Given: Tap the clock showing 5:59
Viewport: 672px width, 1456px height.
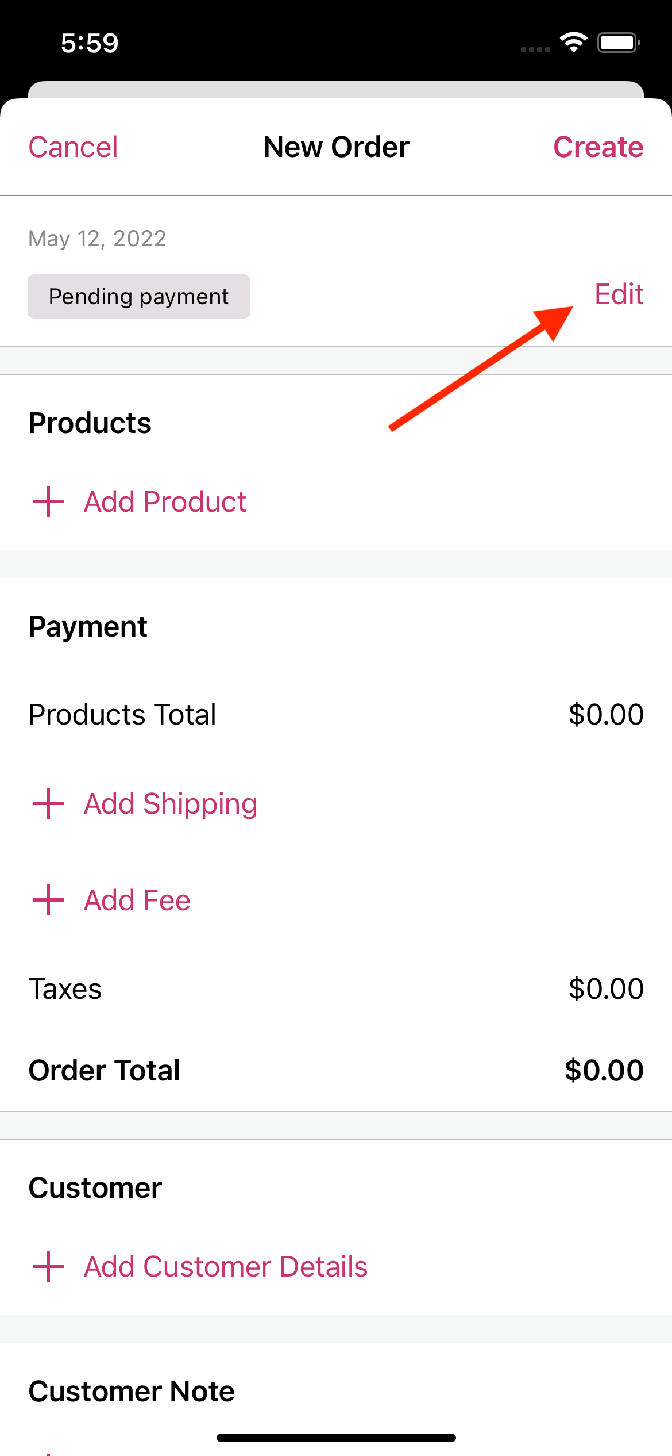Looking at the screenshot, I should point(89,42).
